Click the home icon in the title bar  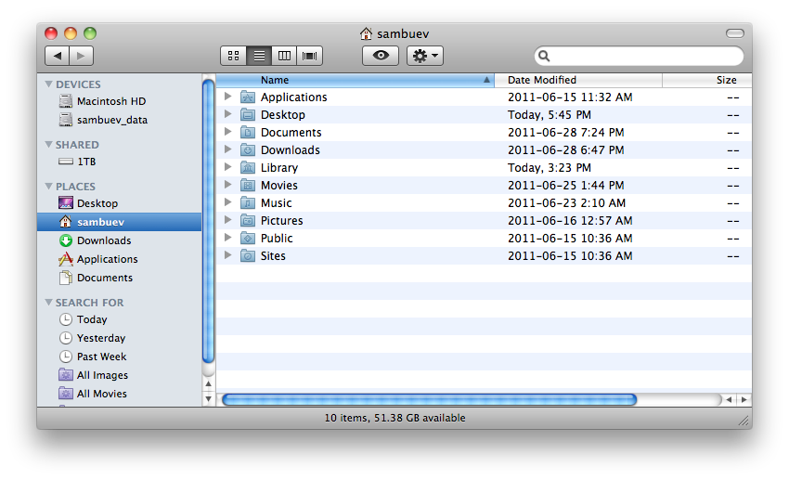(366, 33)
